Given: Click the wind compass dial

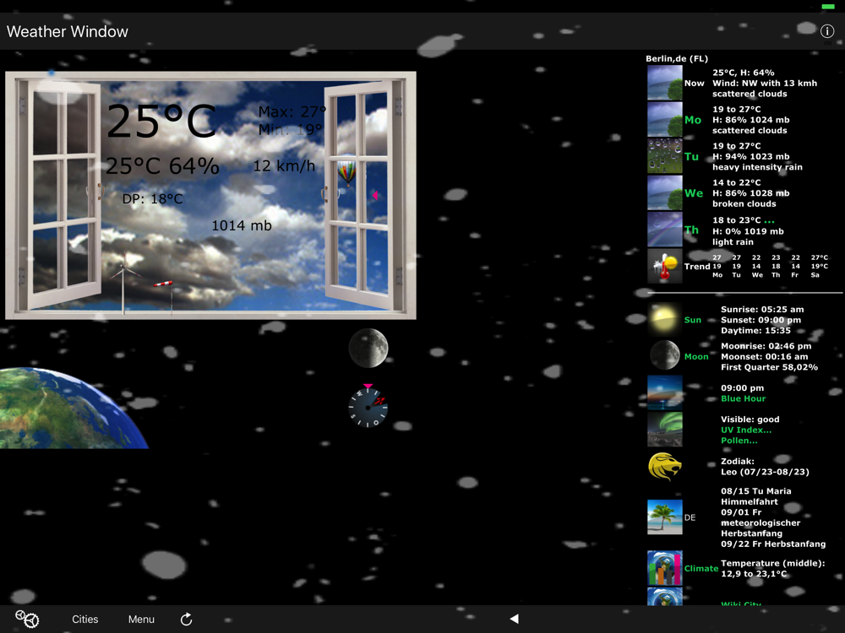Looking at the screenshot, I should click(x=368, y=407).
